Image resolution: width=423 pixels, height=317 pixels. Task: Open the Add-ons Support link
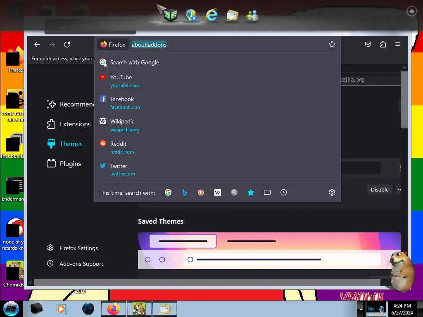(x=75, y=264)
